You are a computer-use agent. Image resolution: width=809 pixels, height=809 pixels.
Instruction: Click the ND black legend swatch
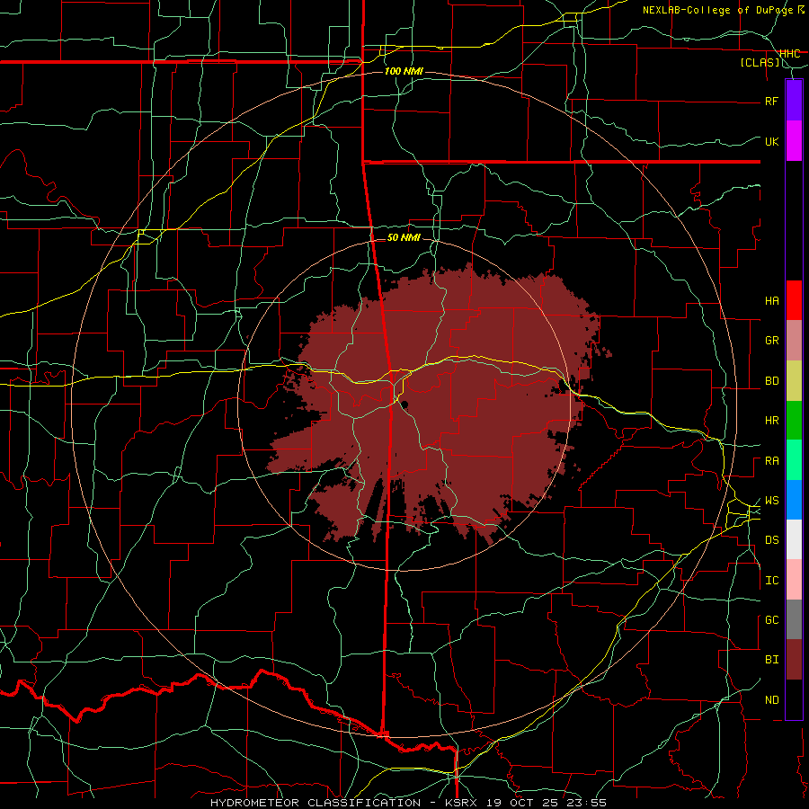point(794,699)
